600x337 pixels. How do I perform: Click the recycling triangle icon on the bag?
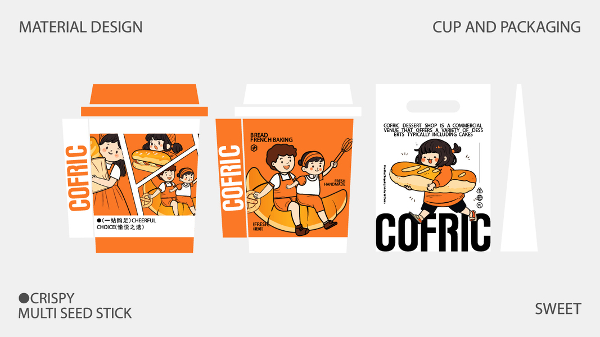pyautogui.click(x=480, y=190)
